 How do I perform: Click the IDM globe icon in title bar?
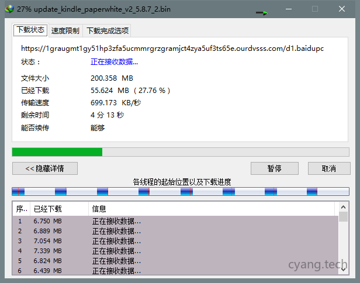click(9, 9)
